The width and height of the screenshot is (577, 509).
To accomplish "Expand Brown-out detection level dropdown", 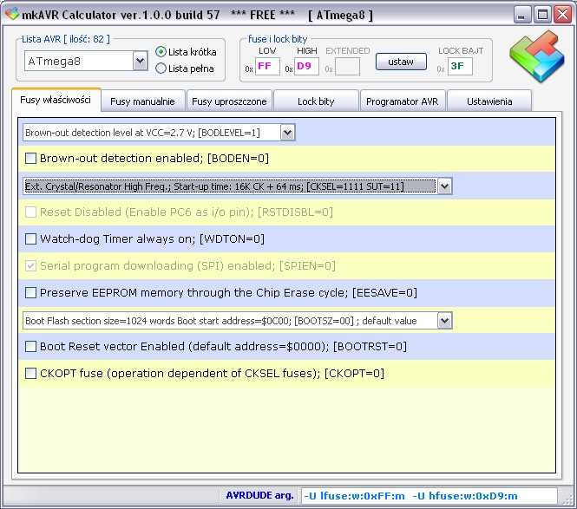I will coord(288,133).
